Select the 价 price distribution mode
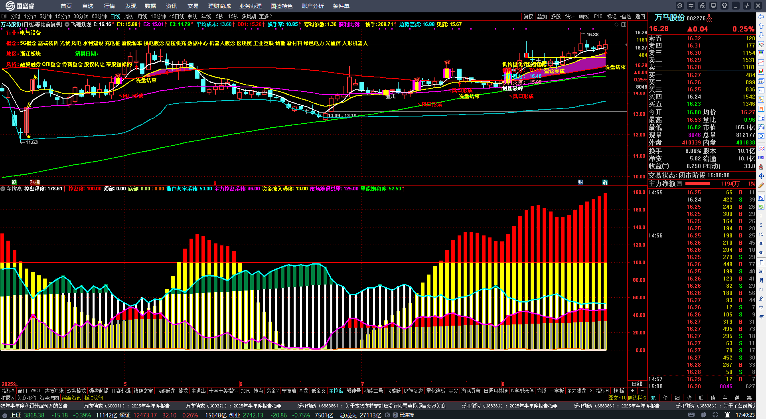 point(665,398)
